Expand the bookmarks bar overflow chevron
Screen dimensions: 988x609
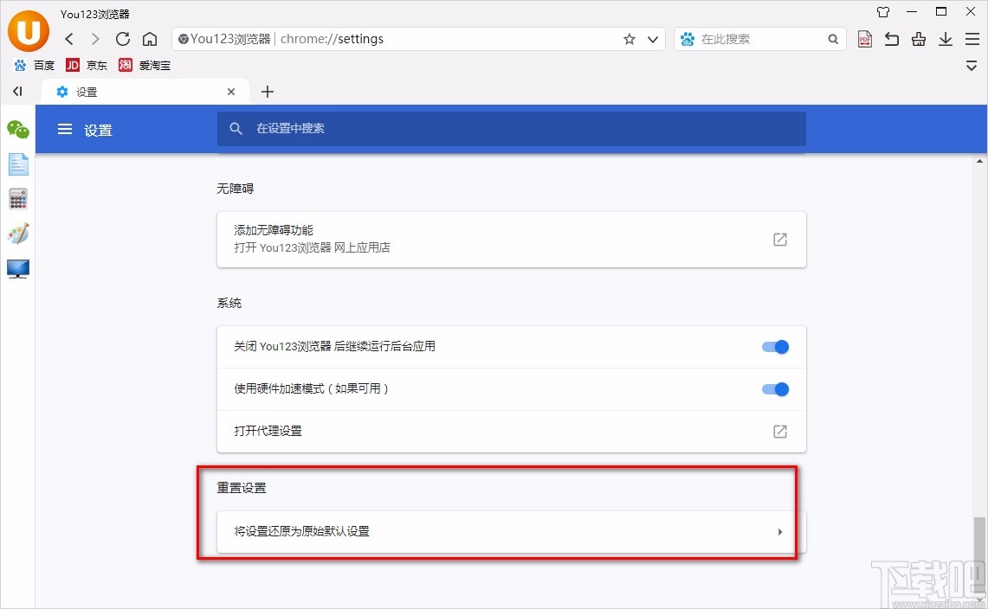tap(971, 65)
